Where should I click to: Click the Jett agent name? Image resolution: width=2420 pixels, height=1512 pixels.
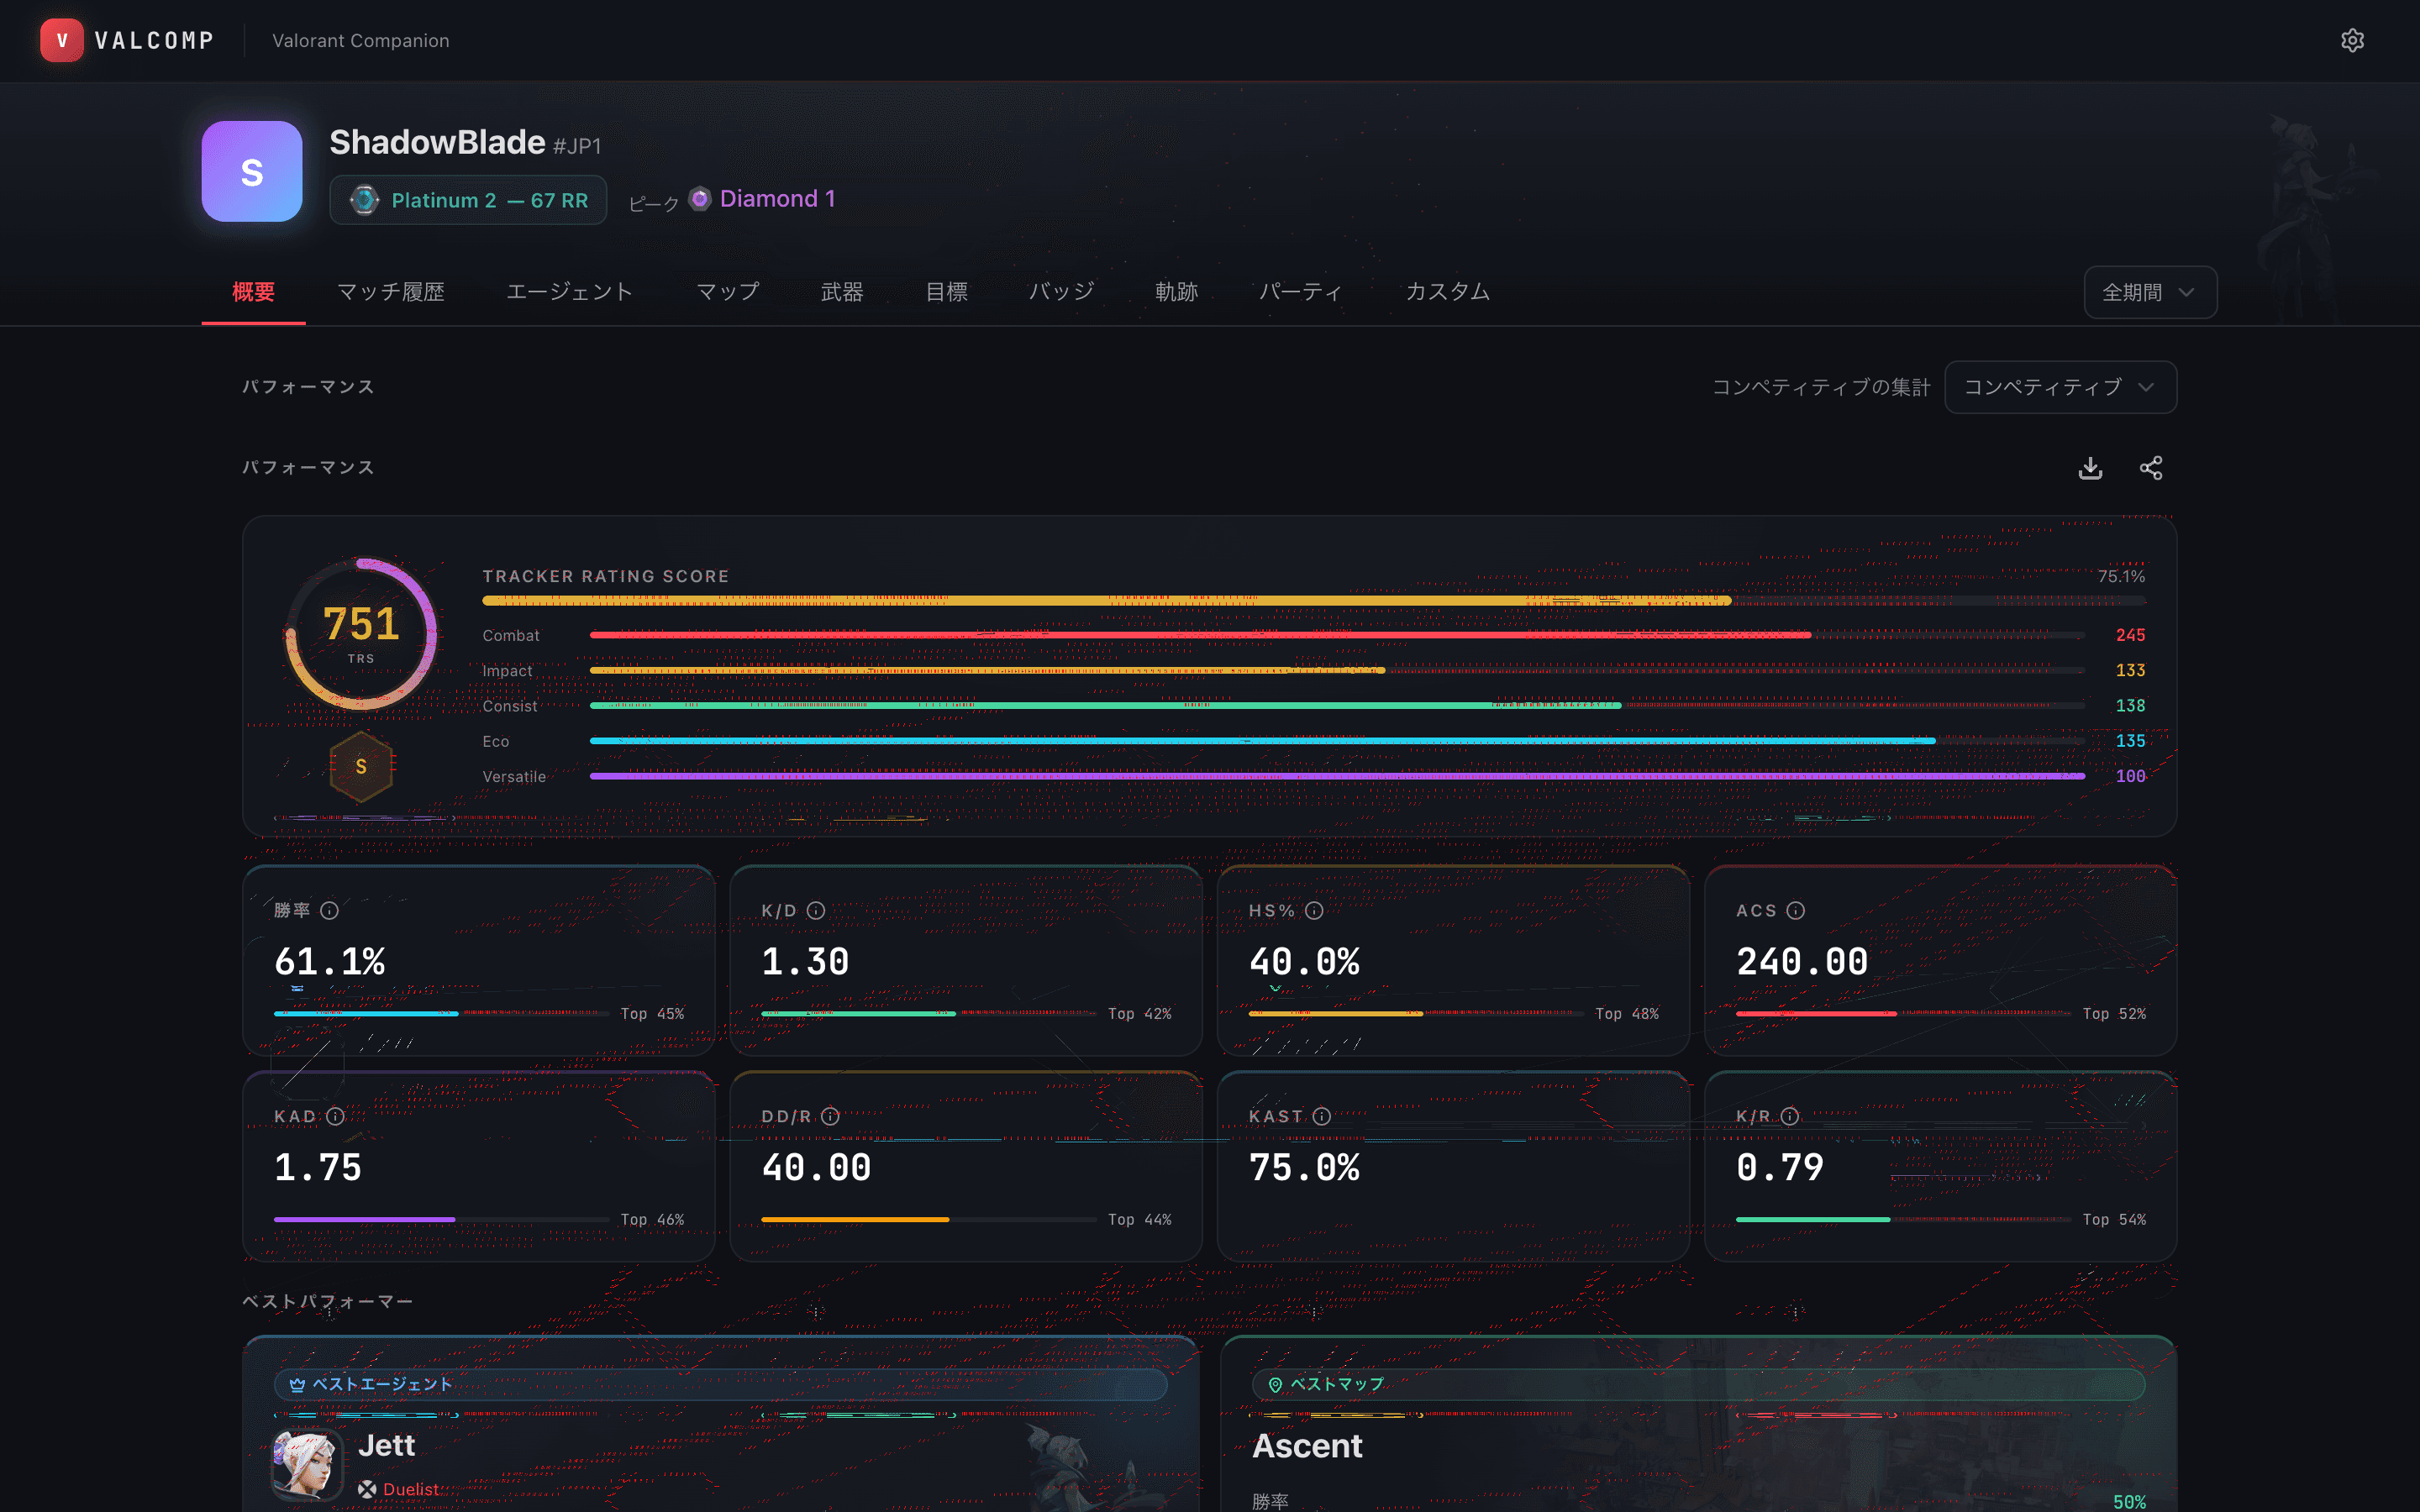point(386,1445)
